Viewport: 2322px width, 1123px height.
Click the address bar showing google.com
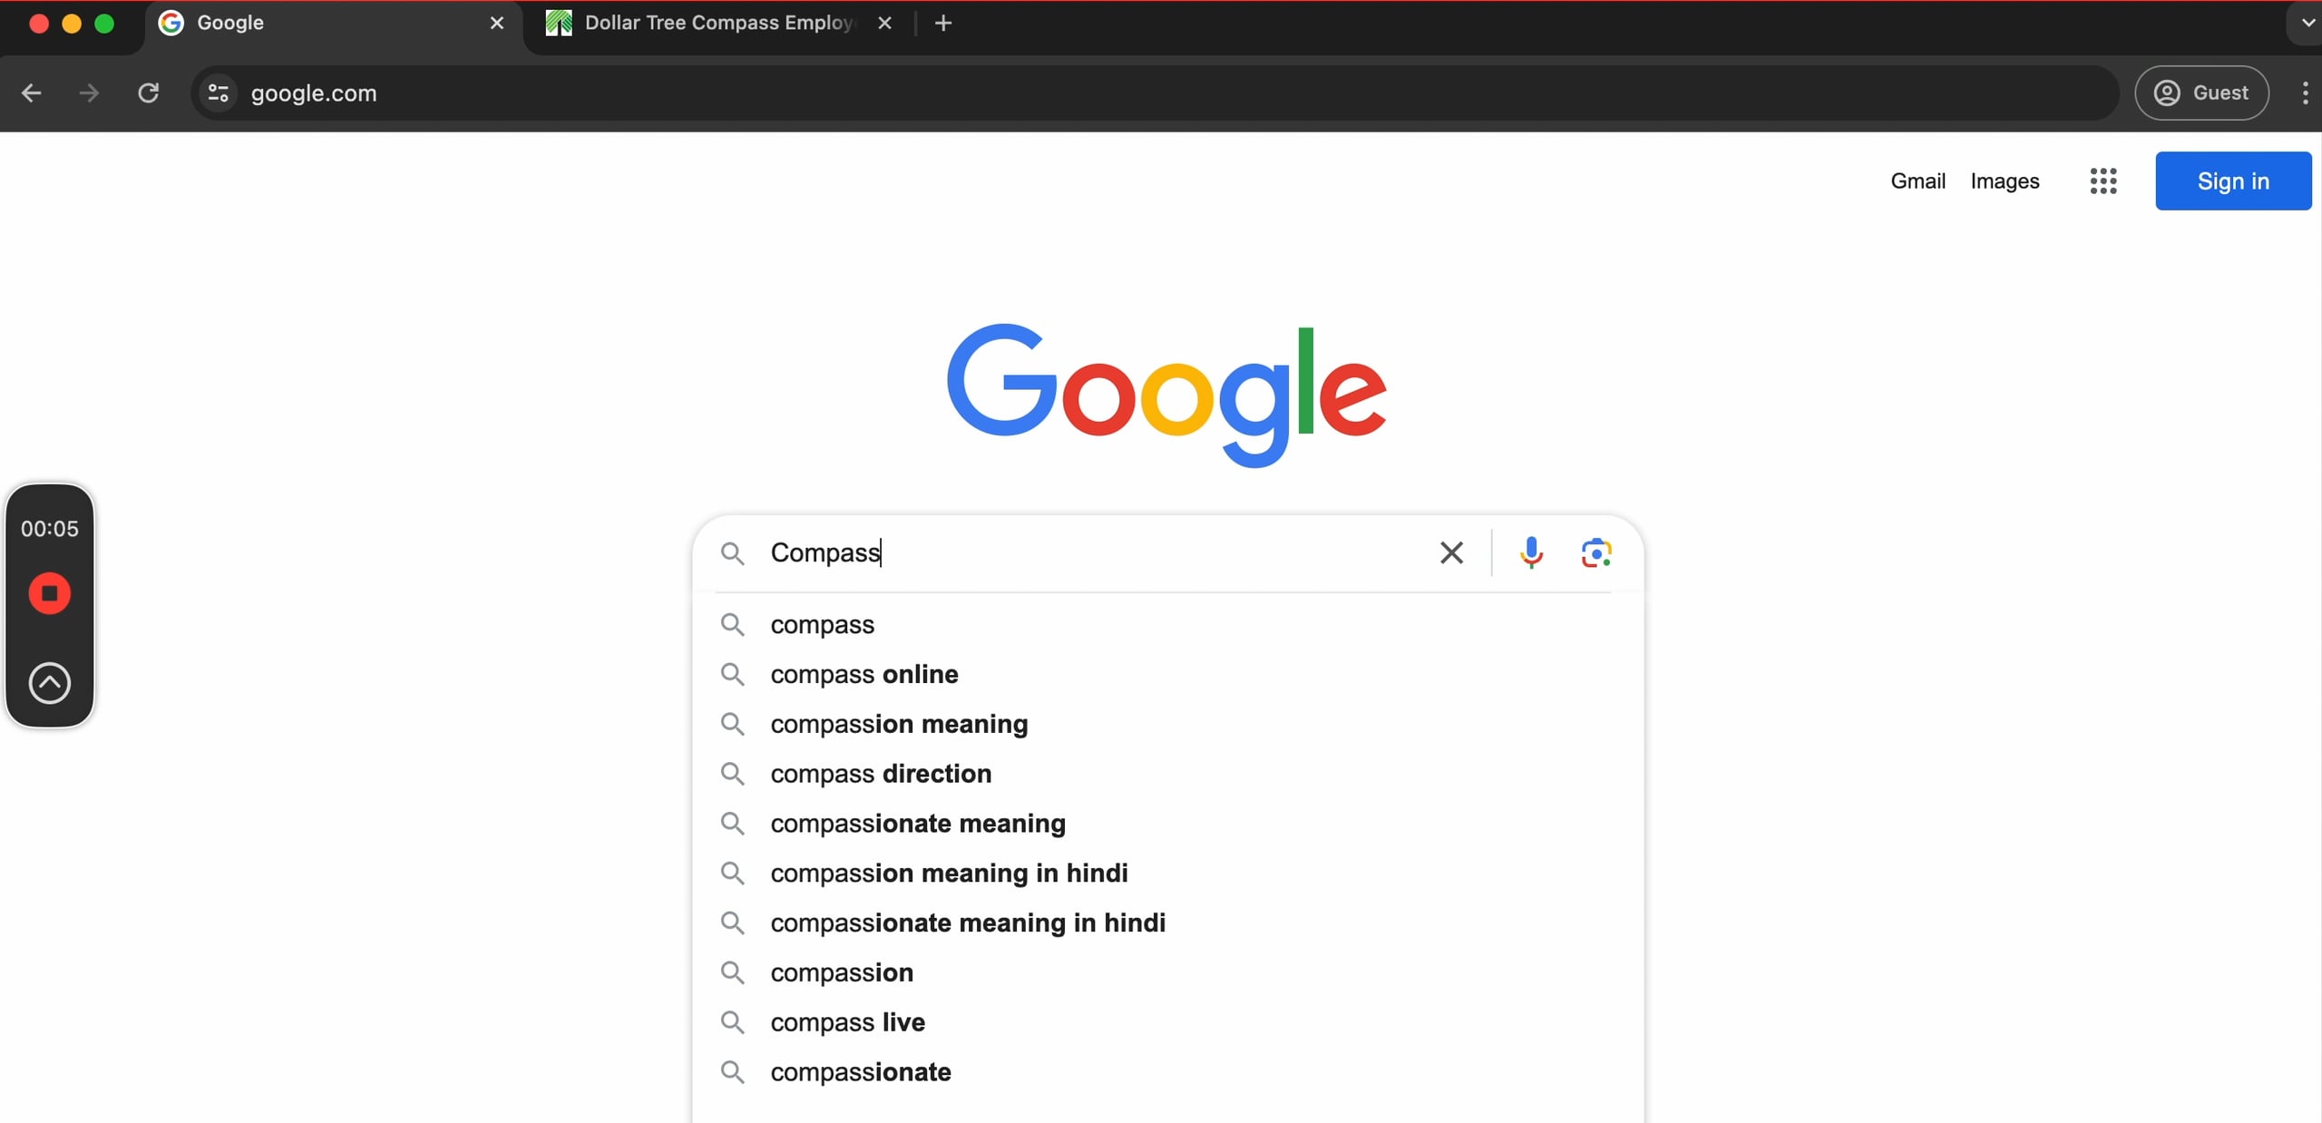click(1088, 93)
